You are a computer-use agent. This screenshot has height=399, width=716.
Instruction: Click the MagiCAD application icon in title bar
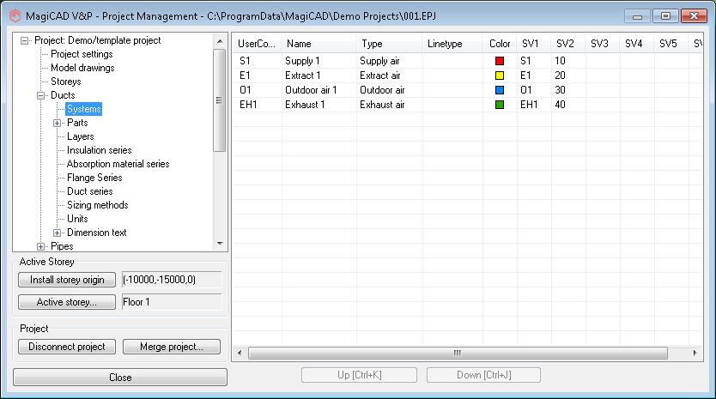pos(15,16)
